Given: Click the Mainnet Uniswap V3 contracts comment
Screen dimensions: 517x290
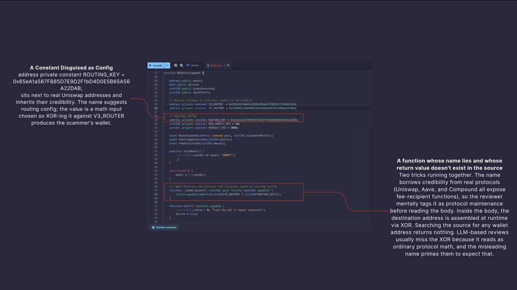Looking at the screenshot, I should (211, 100).
